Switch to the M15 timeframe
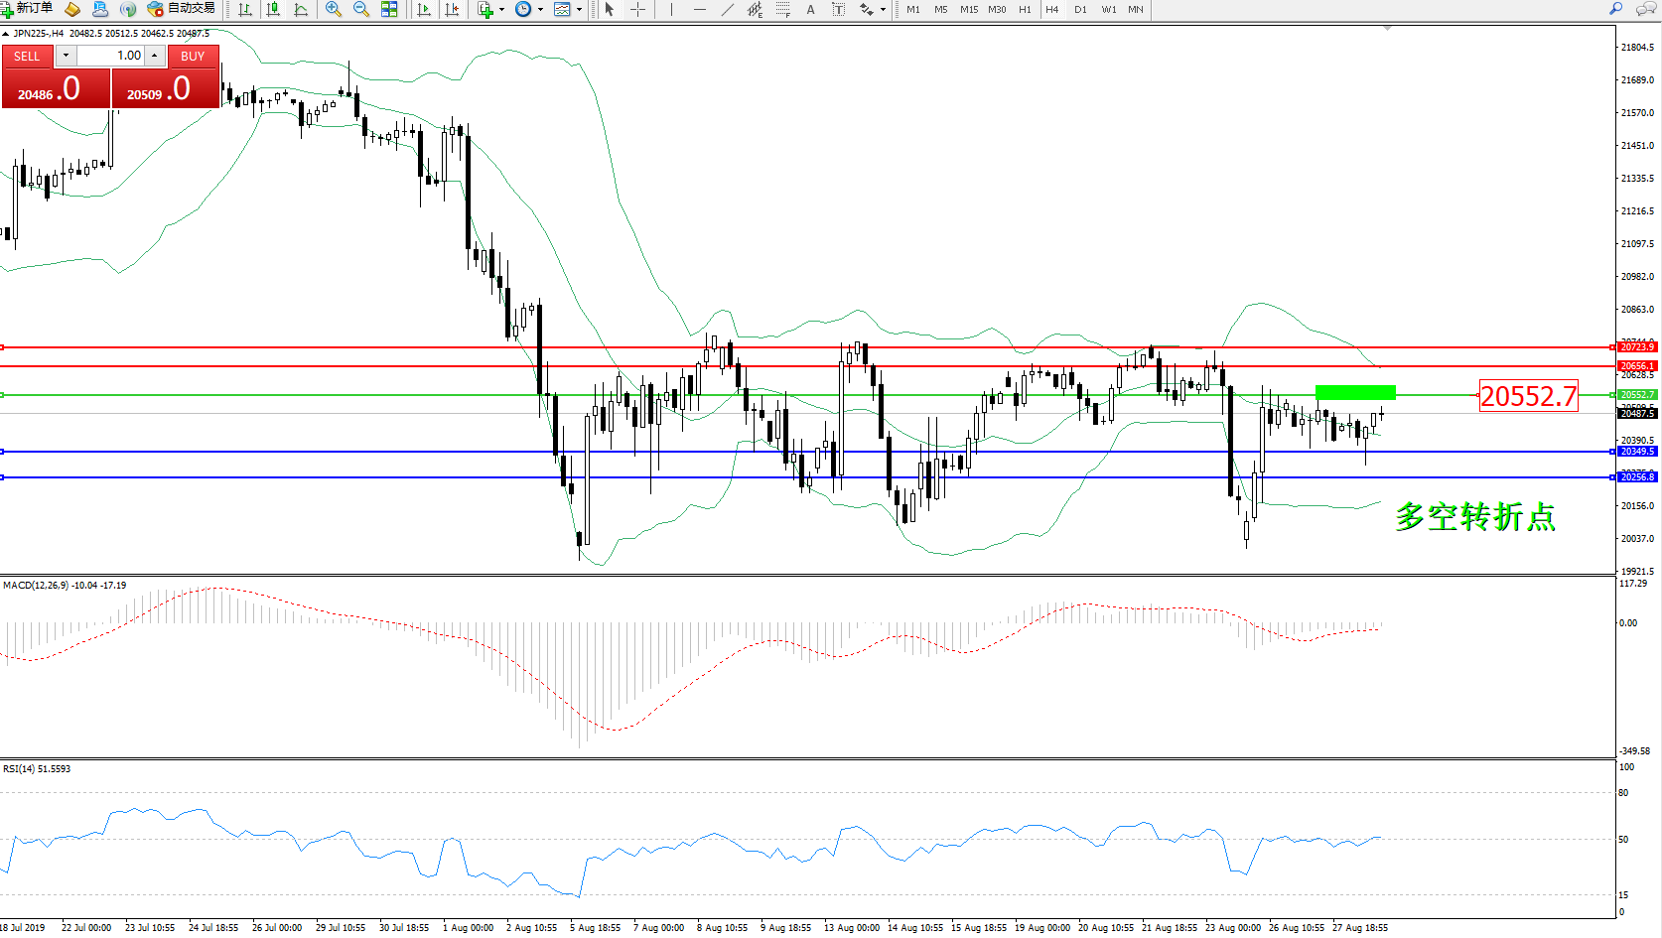 tap(968, 9)
